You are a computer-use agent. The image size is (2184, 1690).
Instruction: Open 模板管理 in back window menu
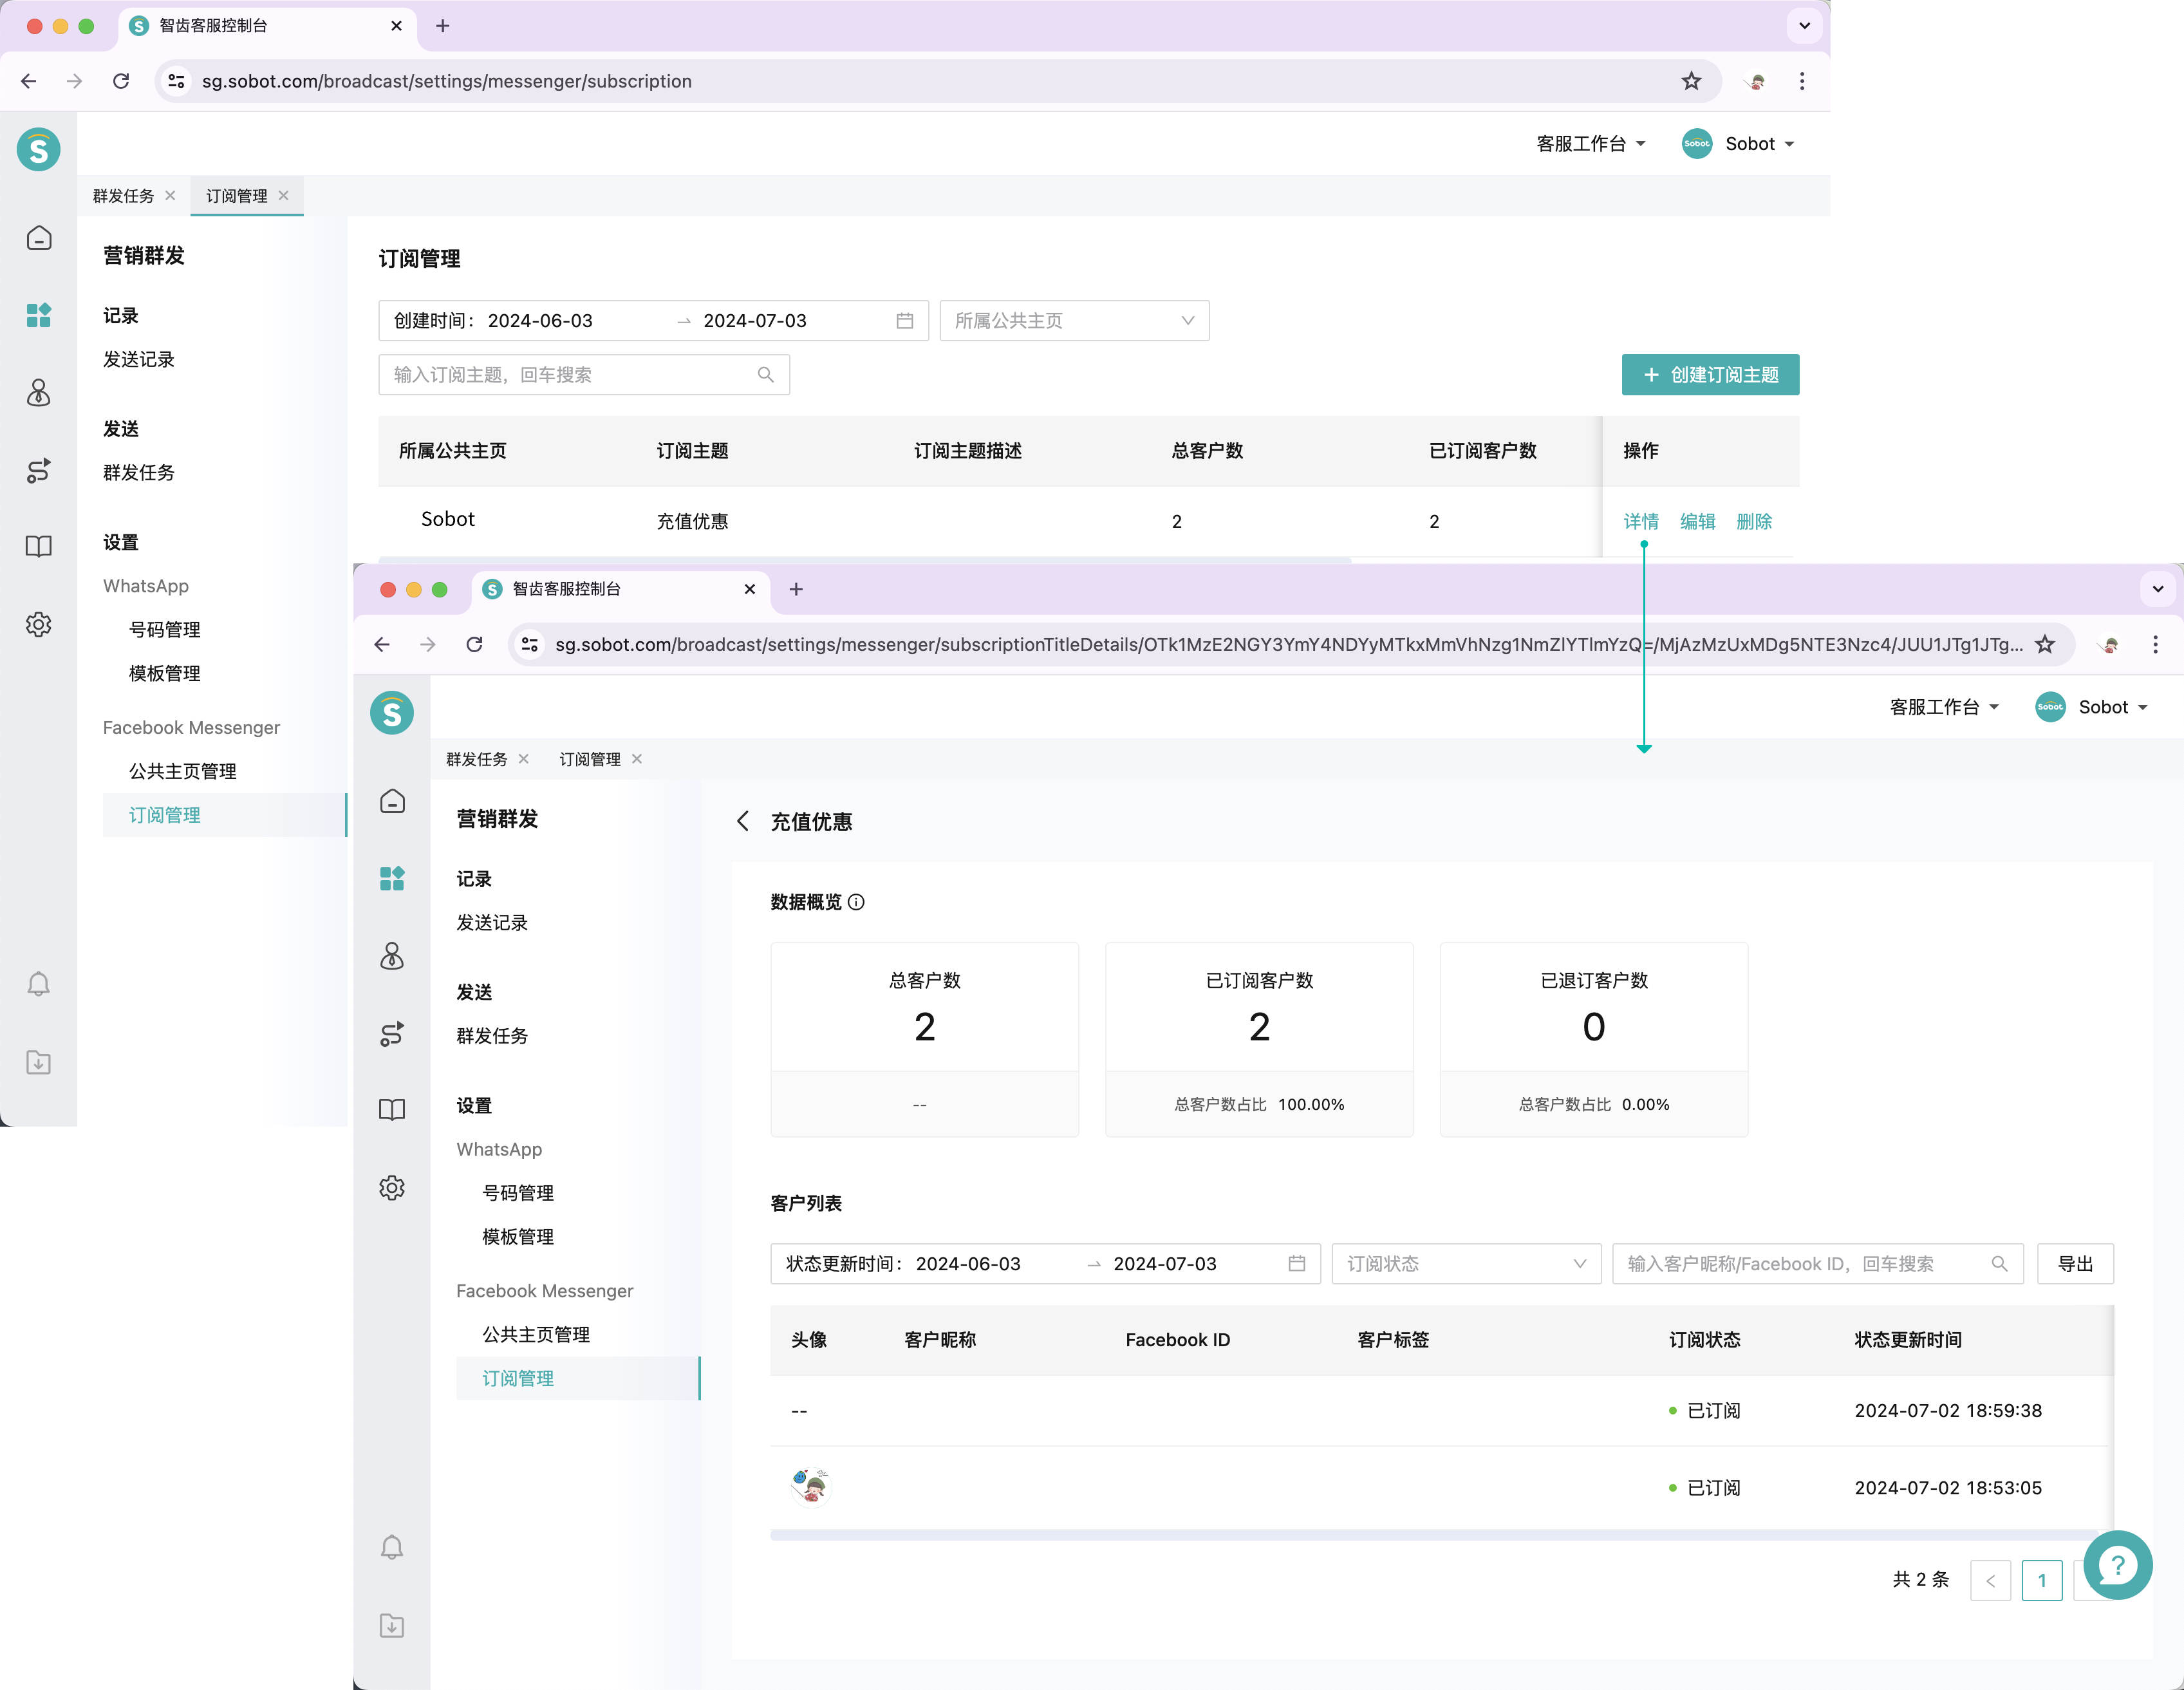pos(165,674)
